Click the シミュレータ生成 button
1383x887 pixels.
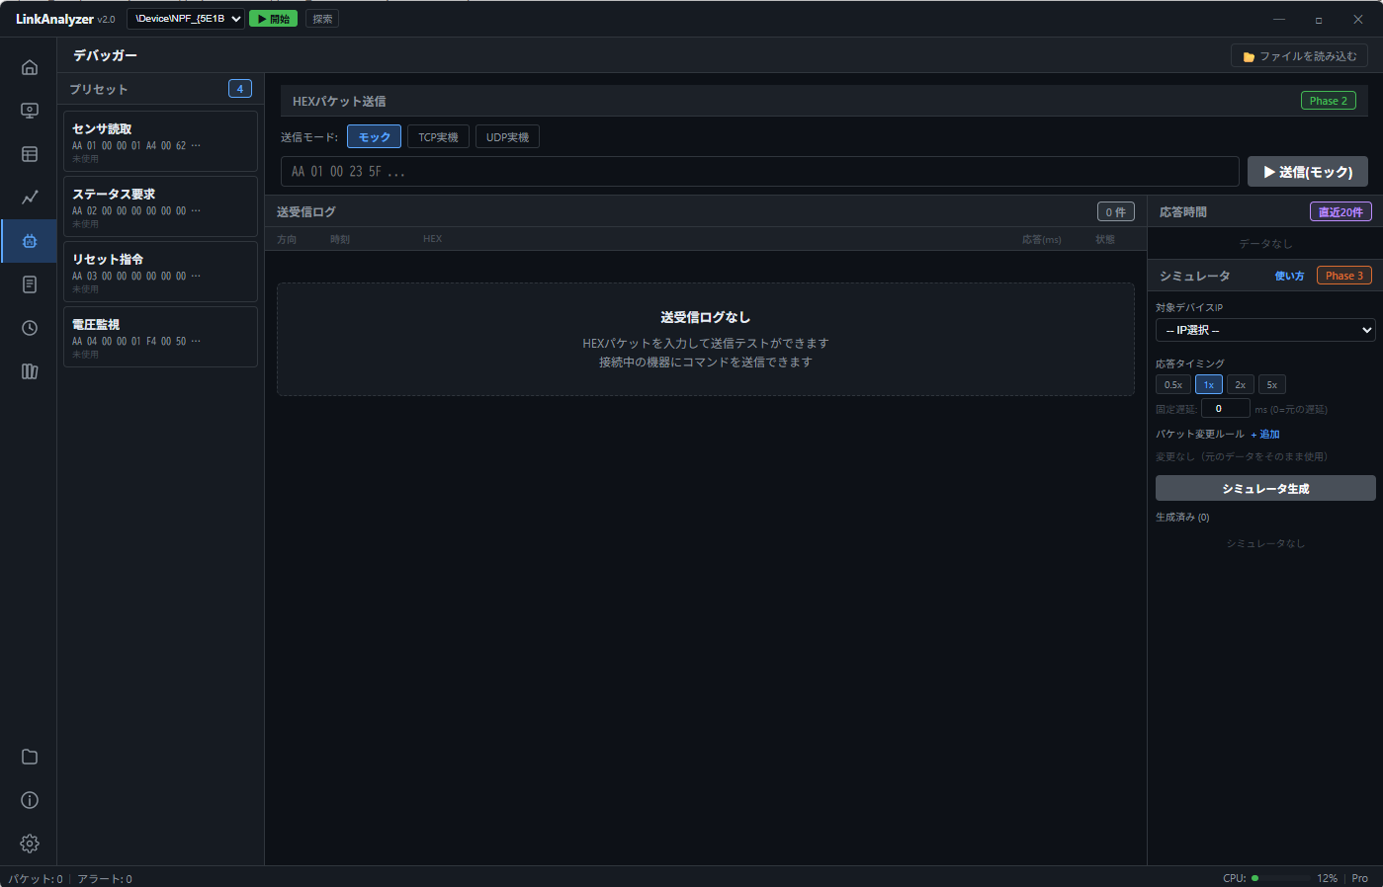1265,489
